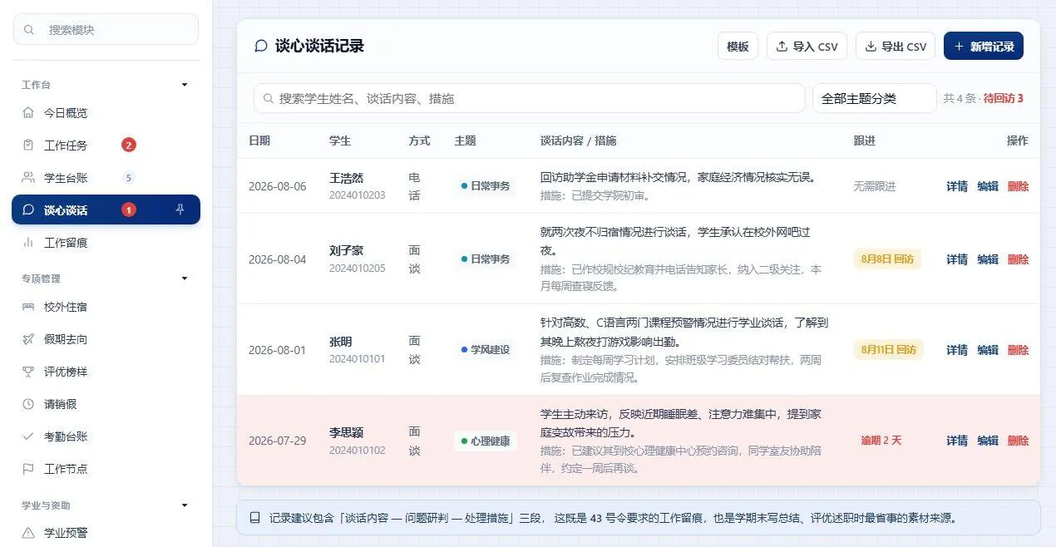Screen dimensions: 1056x547
Task: Click the 无需跟进 status text
Action: (x=875, y=186)
